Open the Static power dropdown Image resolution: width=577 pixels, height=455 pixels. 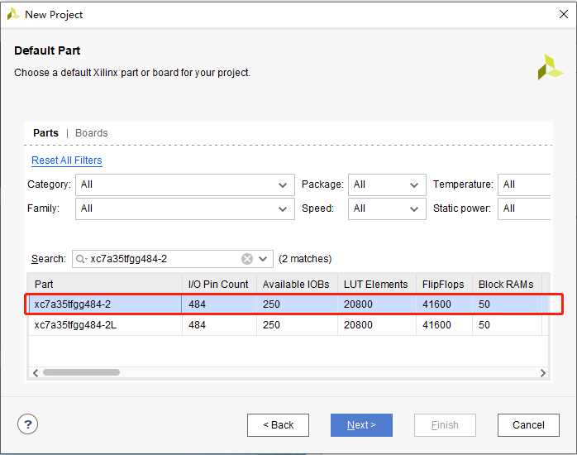point(524,208)
